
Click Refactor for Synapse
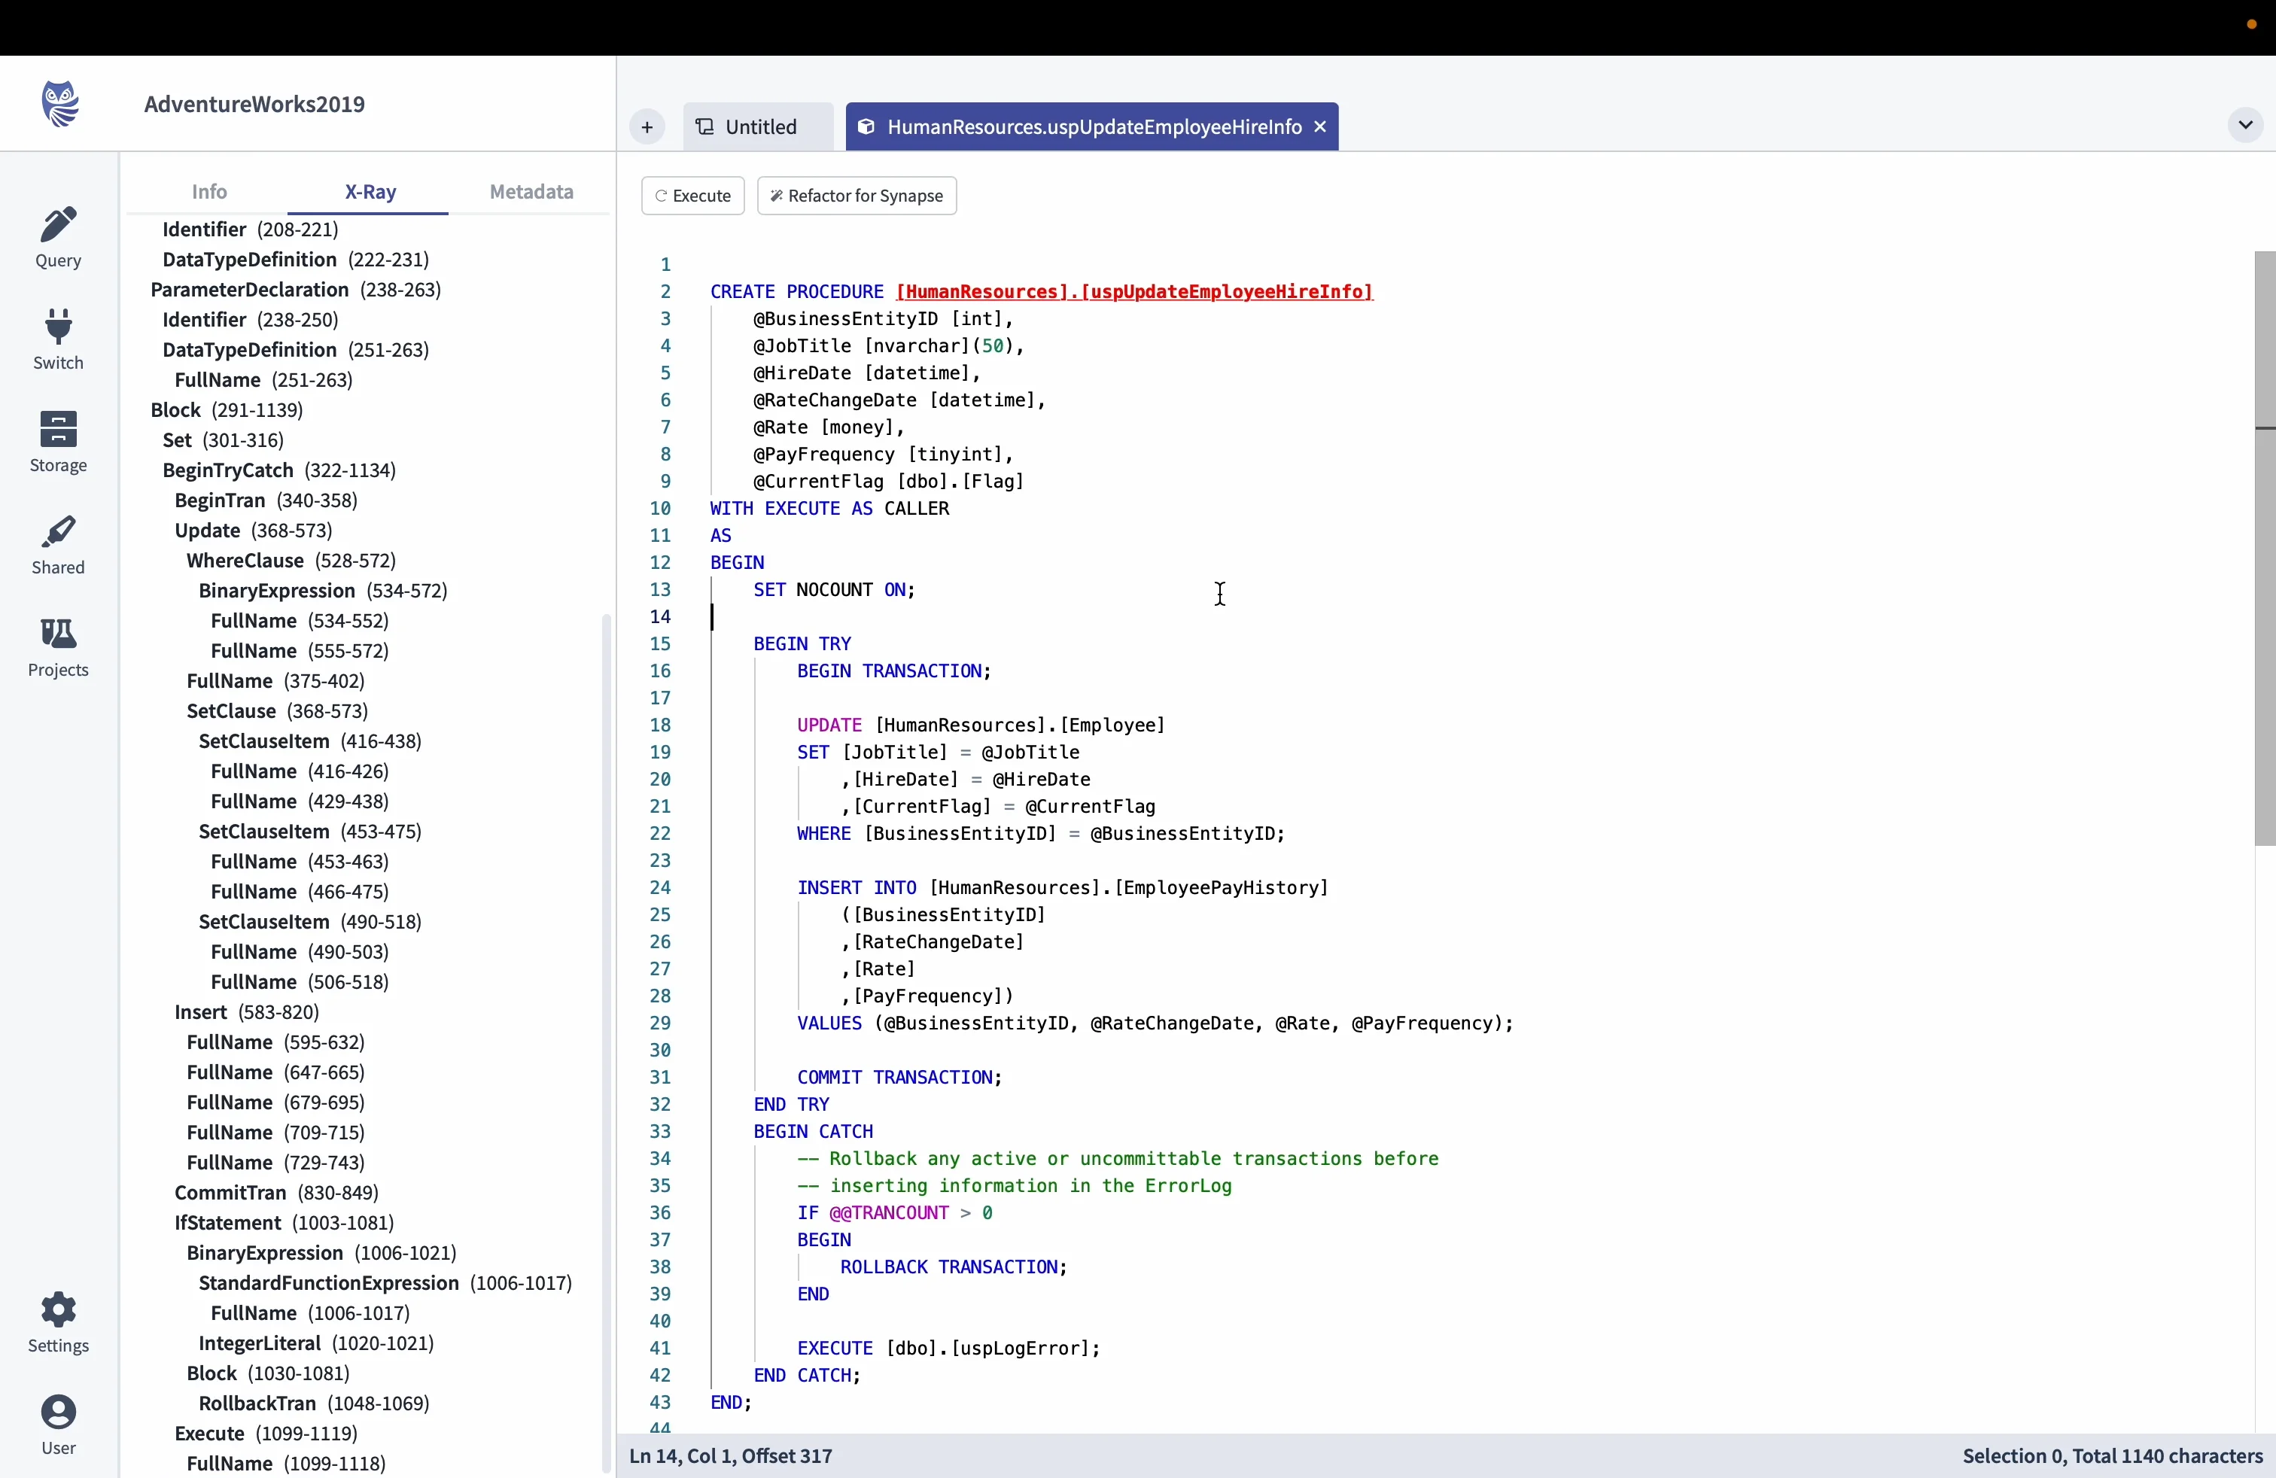pos(856,195)
